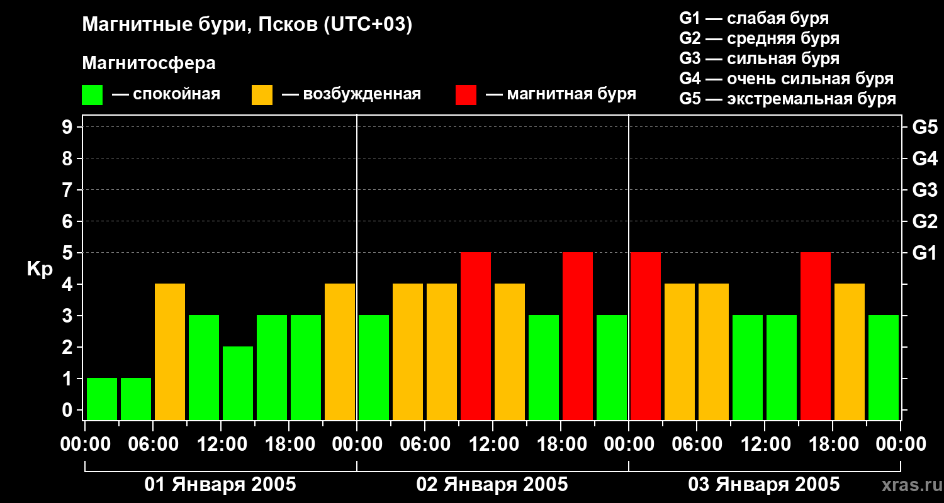Select the '02 Января 2005' date label
The image size is (944, 503).
click(x=492, y=485)
